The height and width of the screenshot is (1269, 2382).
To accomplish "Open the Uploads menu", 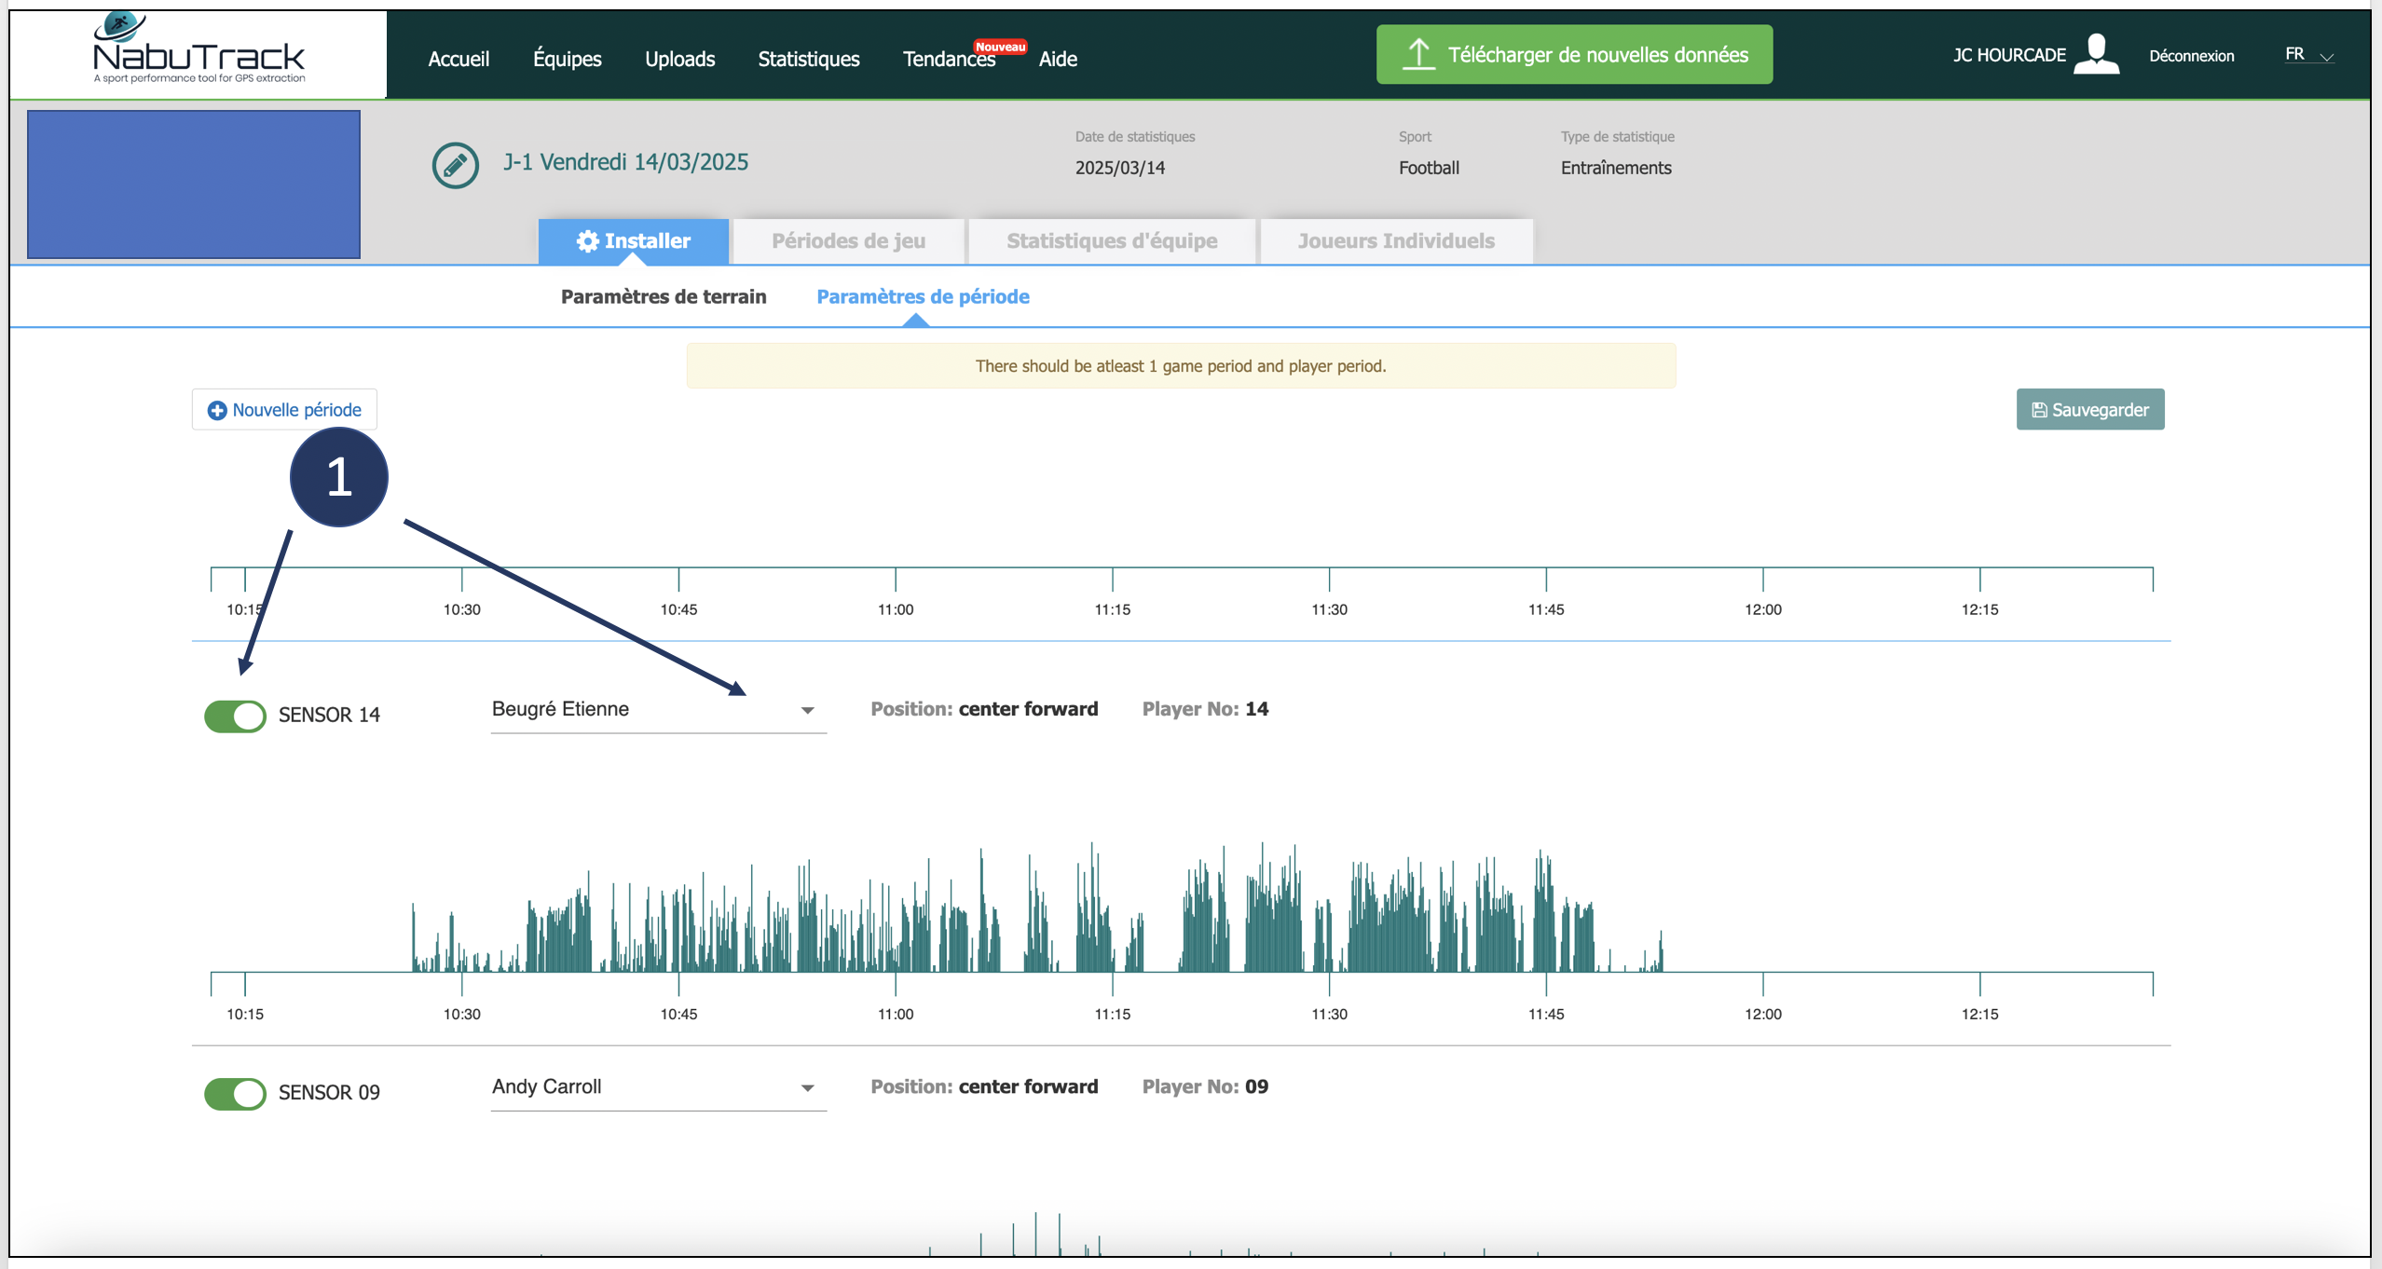I will coord(680,59).
